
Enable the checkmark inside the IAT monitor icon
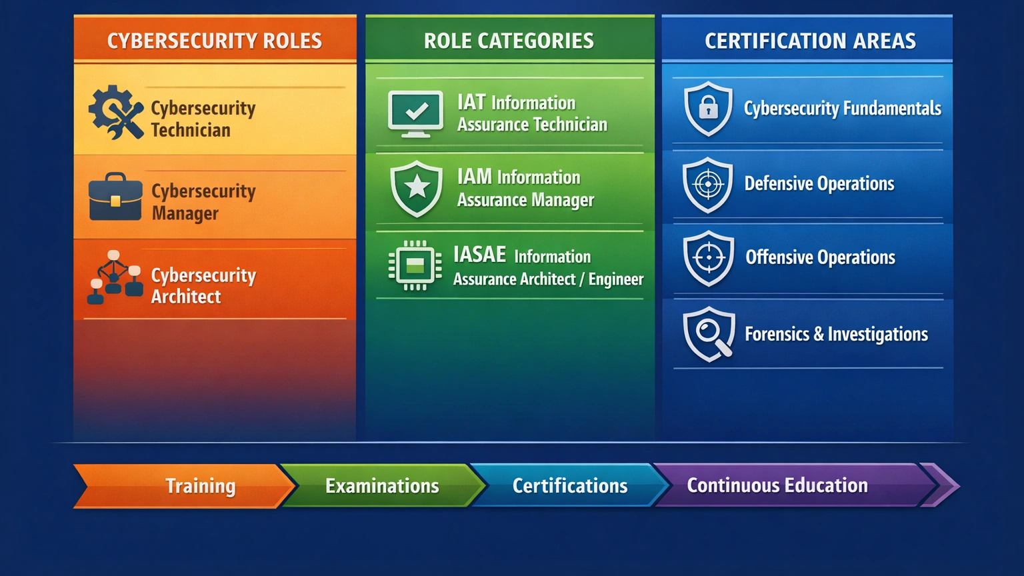(417, 110)
